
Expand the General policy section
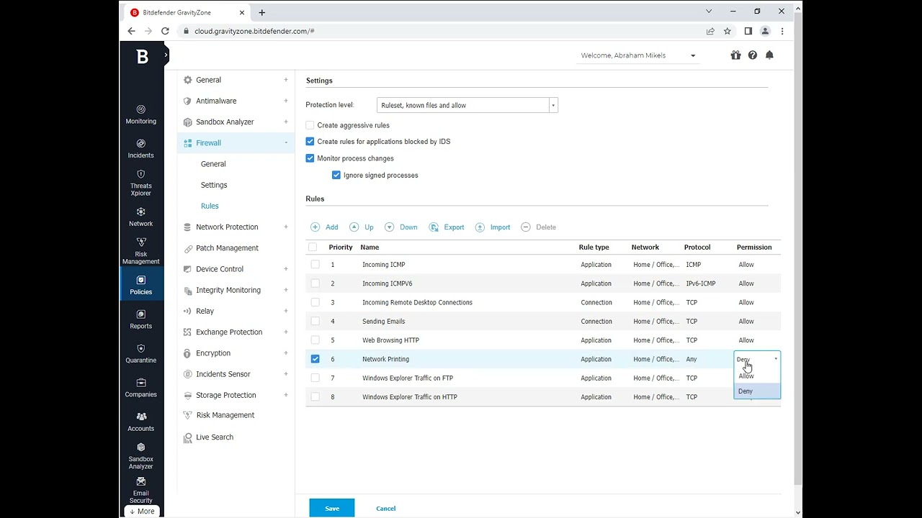(x=286, y=80)
